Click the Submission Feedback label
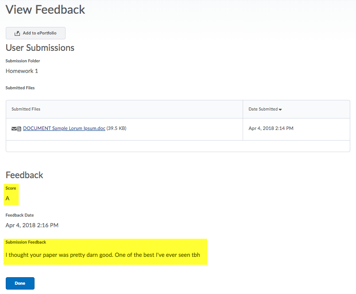Image resolution: width=356 pixels, height=294 pixels. 26,242
